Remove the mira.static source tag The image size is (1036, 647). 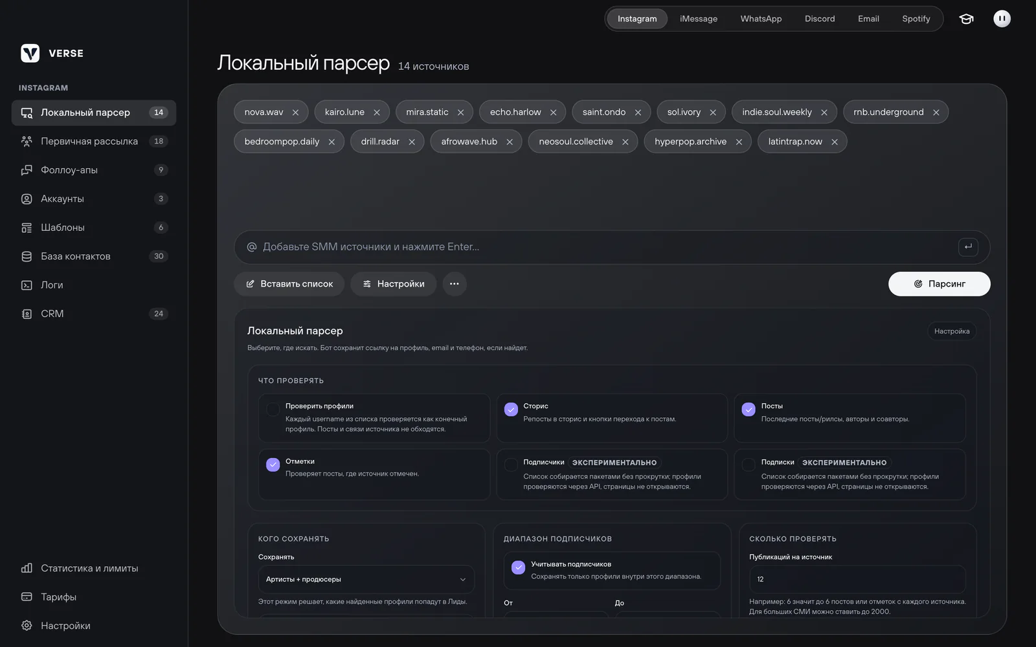[460, 113]
